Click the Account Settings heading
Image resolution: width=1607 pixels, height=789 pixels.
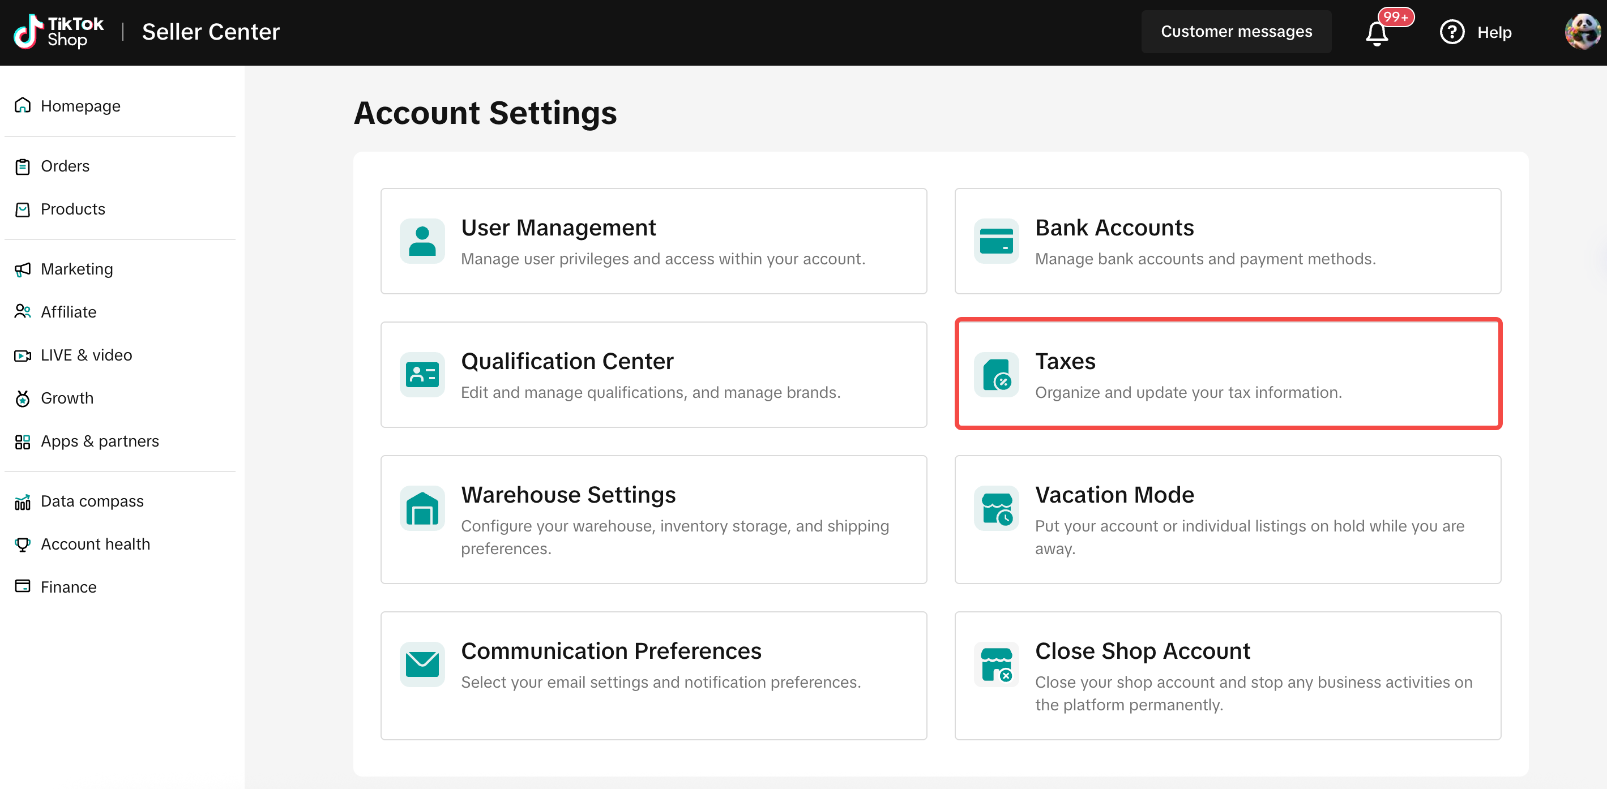485,113
